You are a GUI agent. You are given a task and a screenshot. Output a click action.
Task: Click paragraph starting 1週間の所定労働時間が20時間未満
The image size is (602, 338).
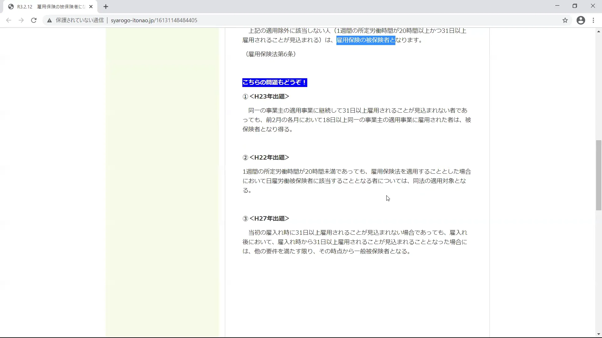click(x=357, y=181)
